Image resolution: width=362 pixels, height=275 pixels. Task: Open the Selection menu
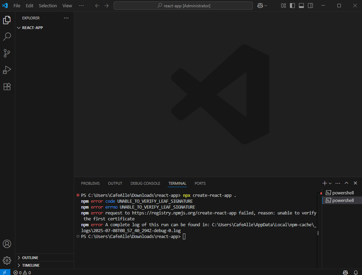[x=48, y=6]
